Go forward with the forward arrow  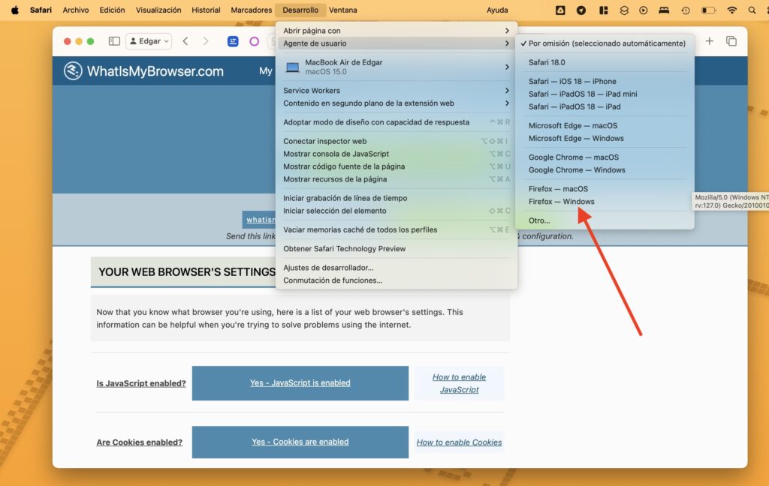tap(206, 41)
